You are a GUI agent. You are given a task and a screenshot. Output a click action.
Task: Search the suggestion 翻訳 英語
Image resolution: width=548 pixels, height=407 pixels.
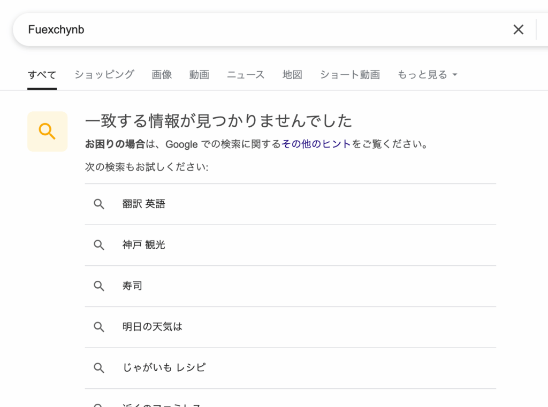[291, 204]
